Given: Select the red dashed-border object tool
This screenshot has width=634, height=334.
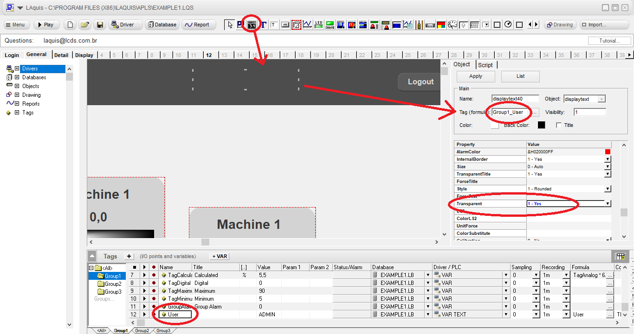Looking at the screenshot, I should [x=296, y=25].
